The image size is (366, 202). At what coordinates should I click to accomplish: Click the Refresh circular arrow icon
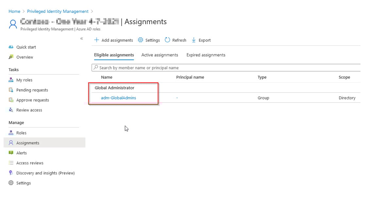click(x=167, y=40)
